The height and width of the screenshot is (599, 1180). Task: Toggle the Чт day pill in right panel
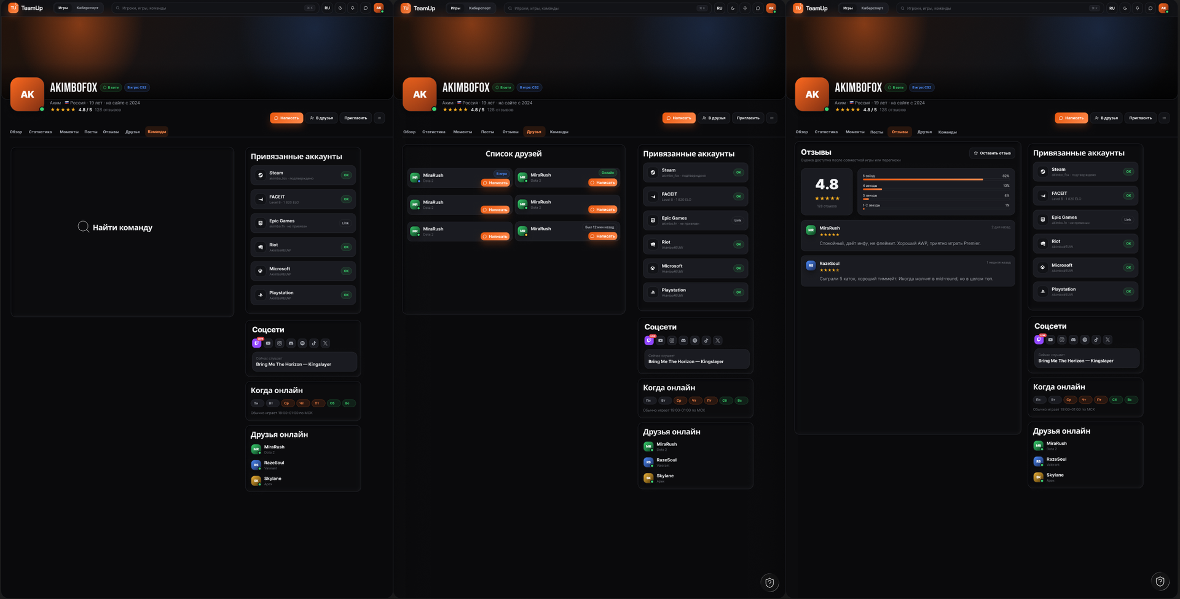pos(1084,400)
